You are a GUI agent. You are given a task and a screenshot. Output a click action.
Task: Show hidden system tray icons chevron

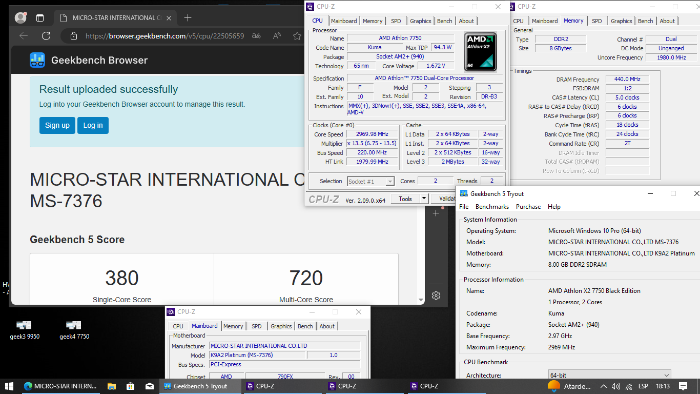click(604, 386)
